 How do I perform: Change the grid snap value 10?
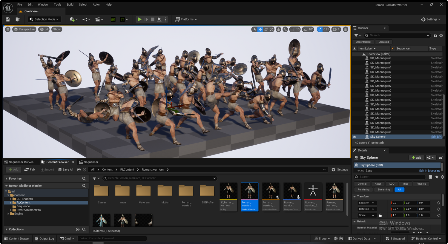coord(298,29)
